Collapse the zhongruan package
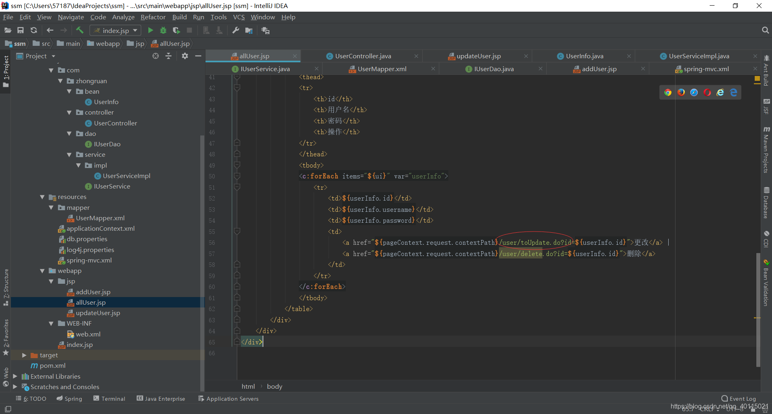 tap(60, 81)
